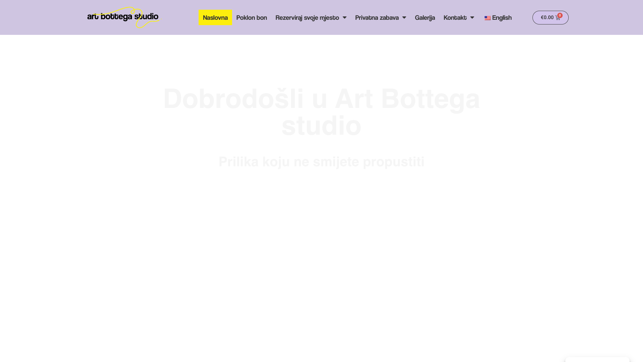Open the Privatna zabava menu item

[377, 17]
